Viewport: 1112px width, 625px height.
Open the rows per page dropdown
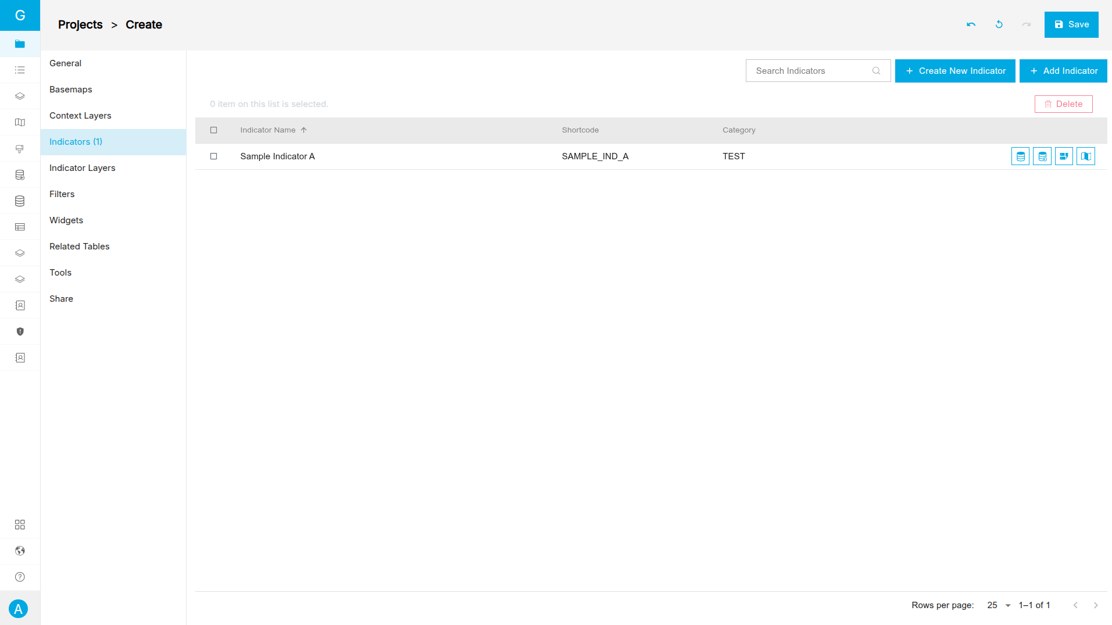[x=999, y=605]
